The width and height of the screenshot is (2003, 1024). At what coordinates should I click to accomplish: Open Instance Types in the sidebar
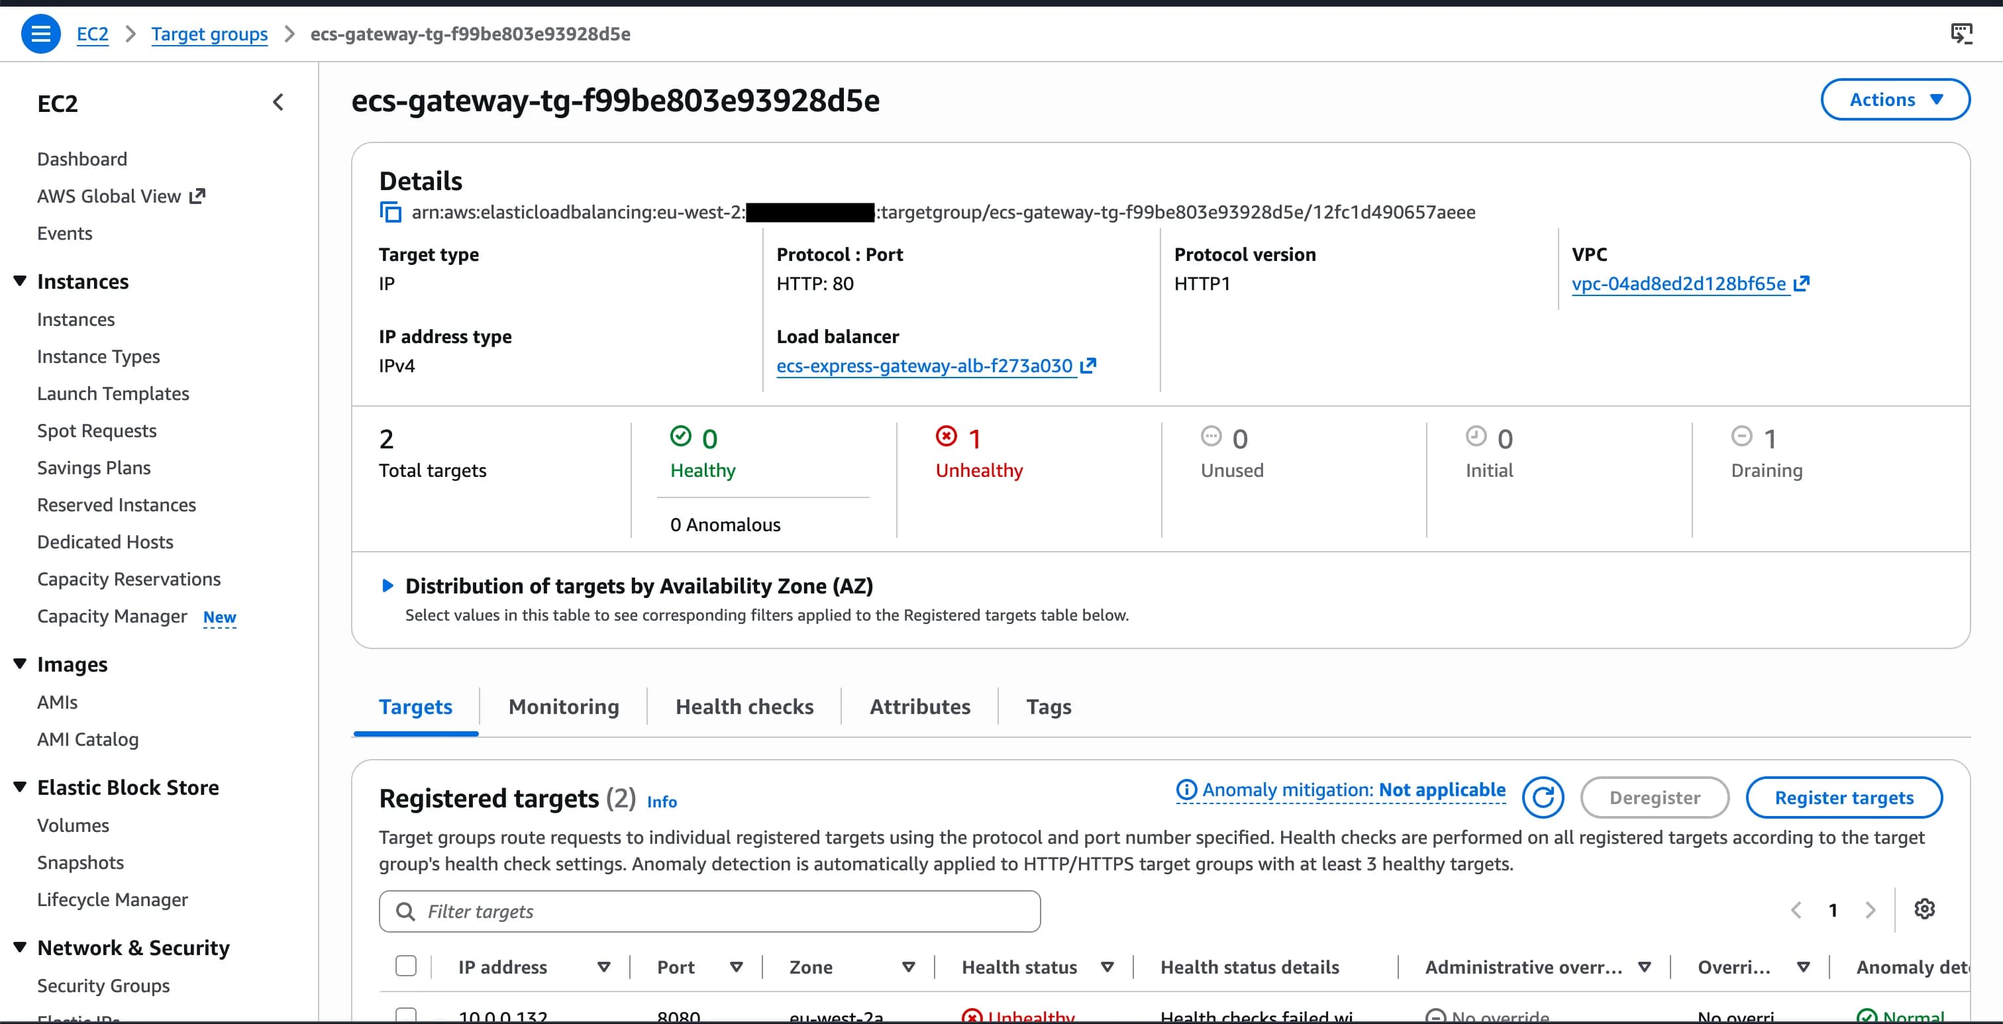tap(98, 356)
